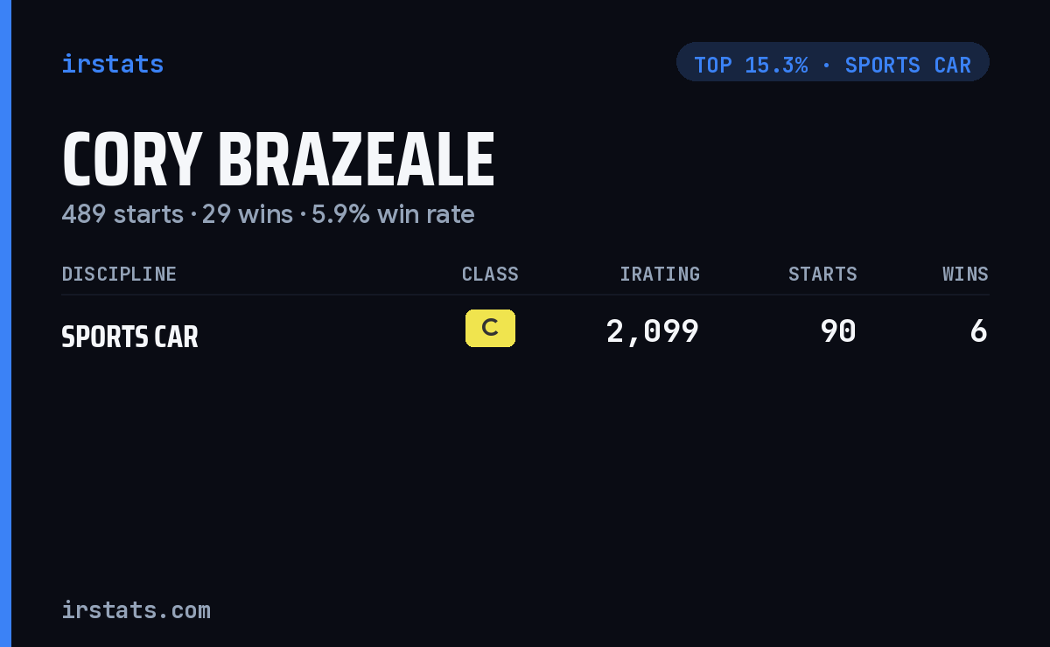The height and width of the screenshot is (647, 1050).
Task: Sort by the IRATING column header
Action: 660,274
